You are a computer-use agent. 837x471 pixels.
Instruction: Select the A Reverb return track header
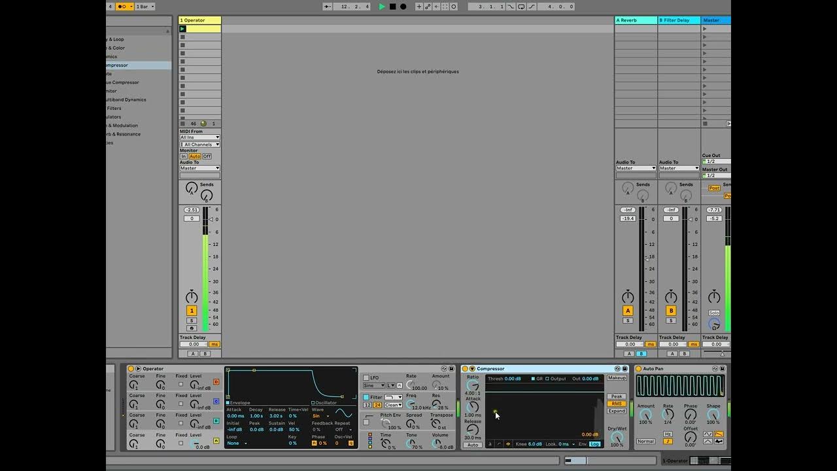(x=636, y=20)
